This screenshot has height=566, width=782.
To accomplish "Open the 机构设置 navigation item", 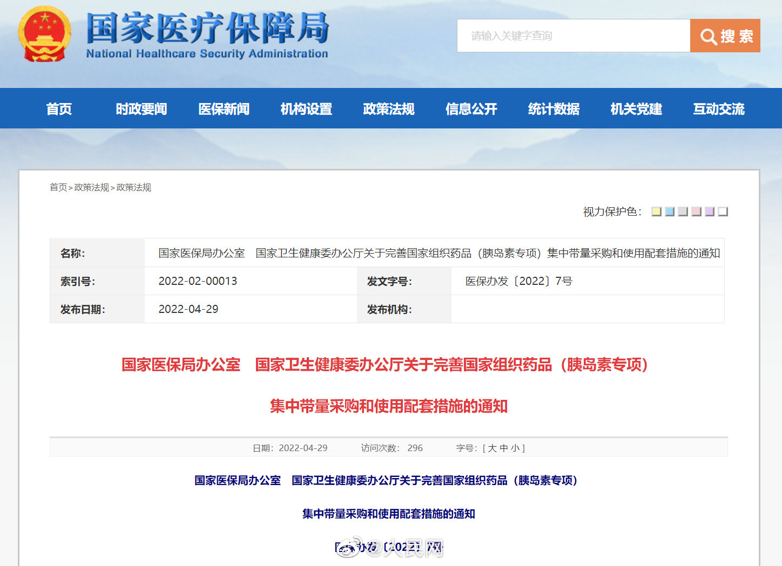I will 306,108.
